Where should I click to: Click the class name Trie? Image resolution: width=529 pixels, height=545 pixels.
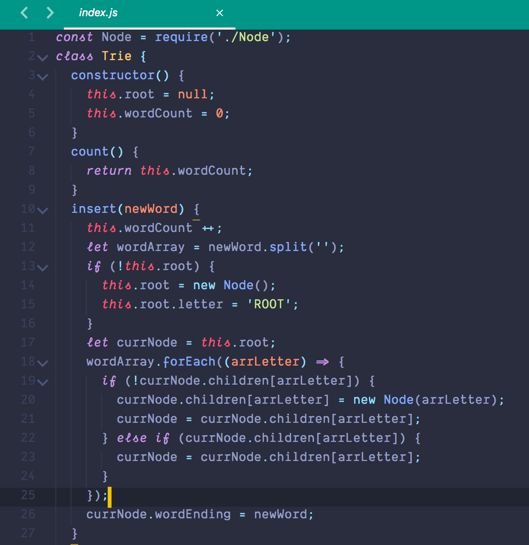click(x=117, y=56)
